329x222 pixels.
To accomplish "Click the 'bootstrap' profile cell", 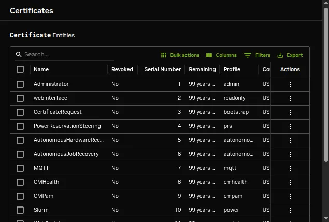I will click(236, 112).
